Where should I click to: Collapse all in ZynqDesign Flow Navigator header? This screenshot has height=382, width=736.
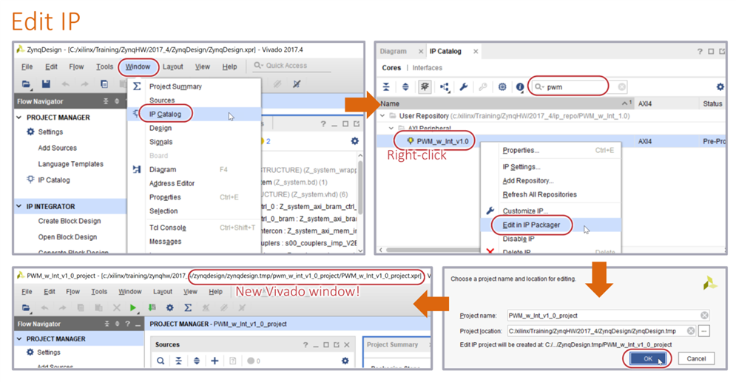[x=106, y=101]
